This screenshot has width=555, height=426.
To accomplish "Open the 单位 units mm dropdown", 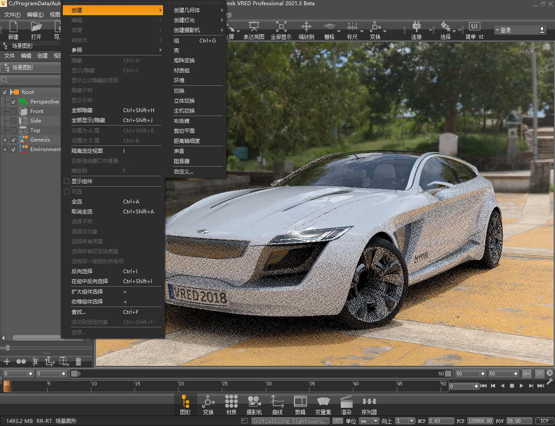I will coord(369,421).
